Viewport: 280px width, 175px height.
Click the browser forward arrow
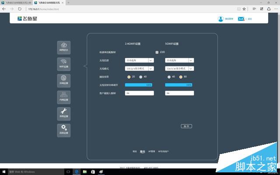coord(12,9)
